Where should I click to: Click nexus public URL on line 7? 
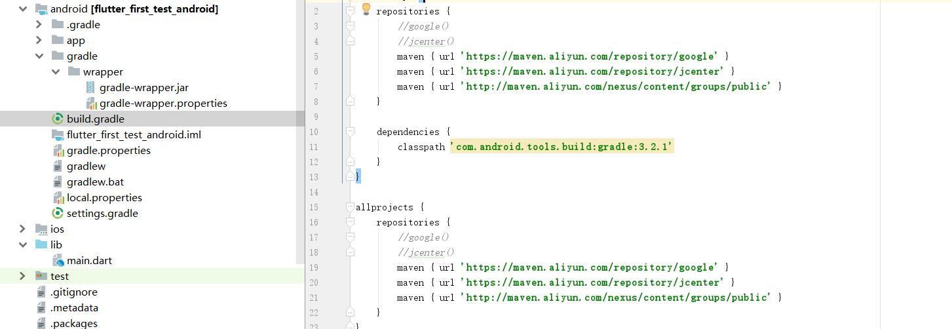(x=616, y=87)
